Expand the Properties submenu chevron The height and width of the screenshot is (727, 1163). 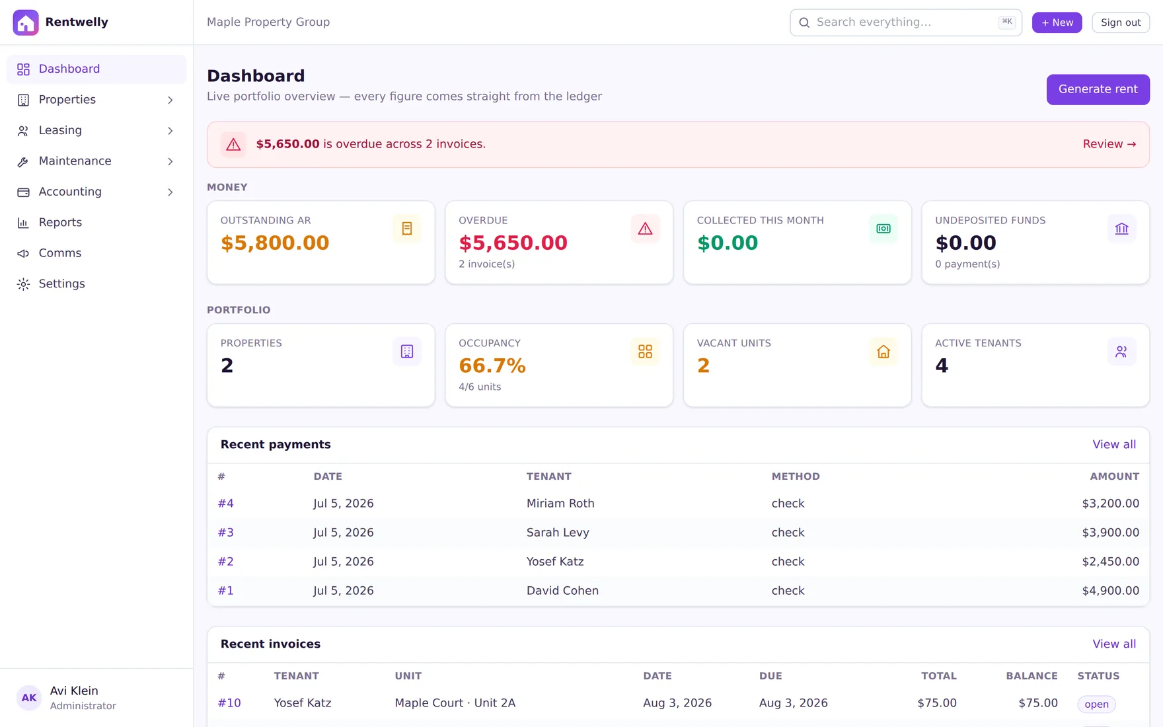170,100
